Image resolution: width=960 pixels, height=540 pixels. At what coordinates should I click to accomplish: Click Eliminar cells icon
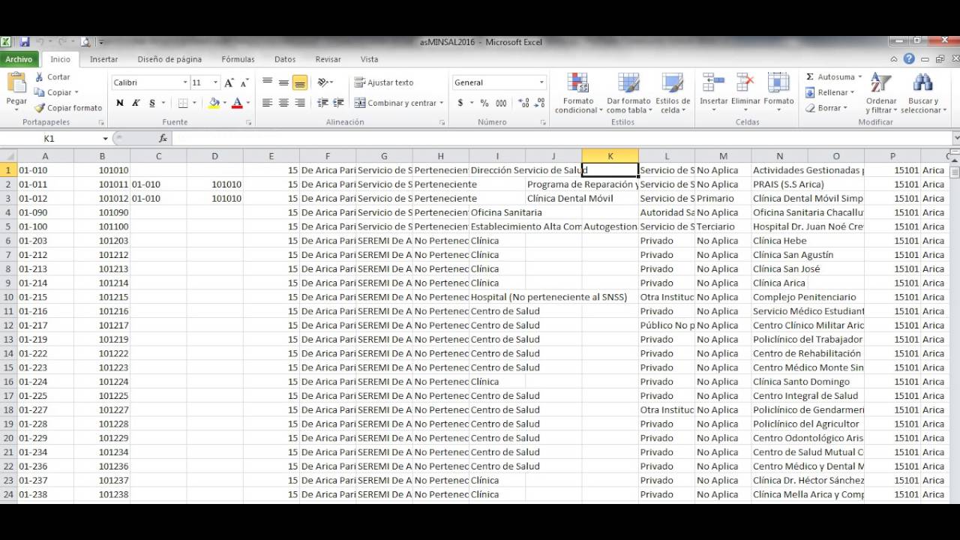(x=745, y=82)
